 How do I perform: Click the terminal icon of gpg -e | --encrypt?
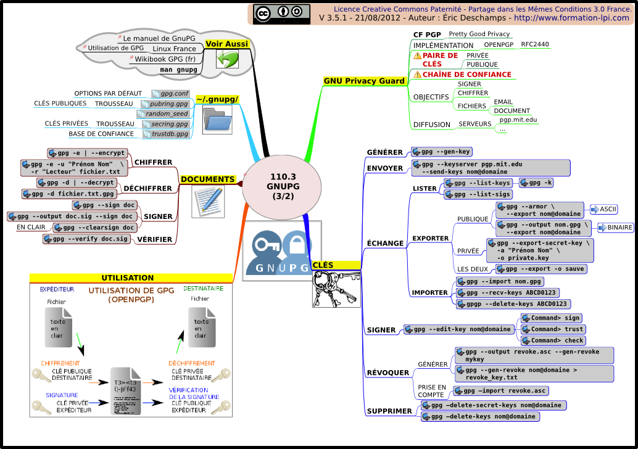coord(52,154)
